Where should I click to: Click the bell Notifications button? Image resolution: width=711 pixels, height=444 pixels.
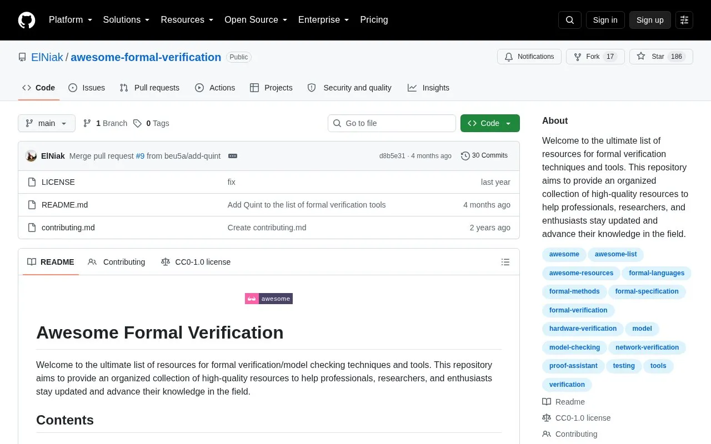529,57
